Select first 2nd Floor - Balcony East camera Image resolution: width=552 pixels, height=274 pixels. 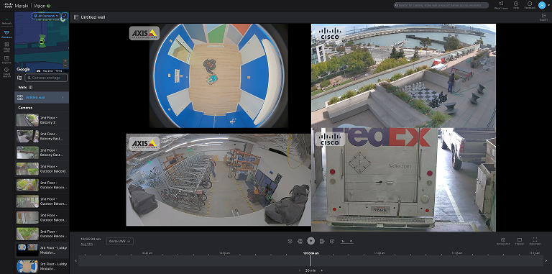[42, 137]
